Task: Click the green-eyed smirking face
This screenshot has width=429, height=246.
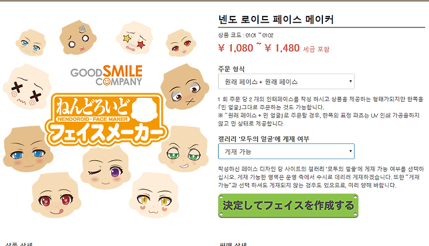Action: click(184, 149)
